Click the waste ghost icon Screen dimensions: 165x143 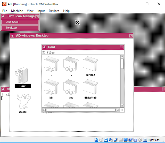(x=24, y=101)
